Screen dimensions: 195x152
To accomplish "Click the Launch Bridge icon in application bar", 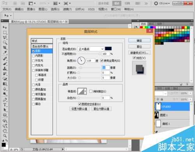I will point(15,3).
